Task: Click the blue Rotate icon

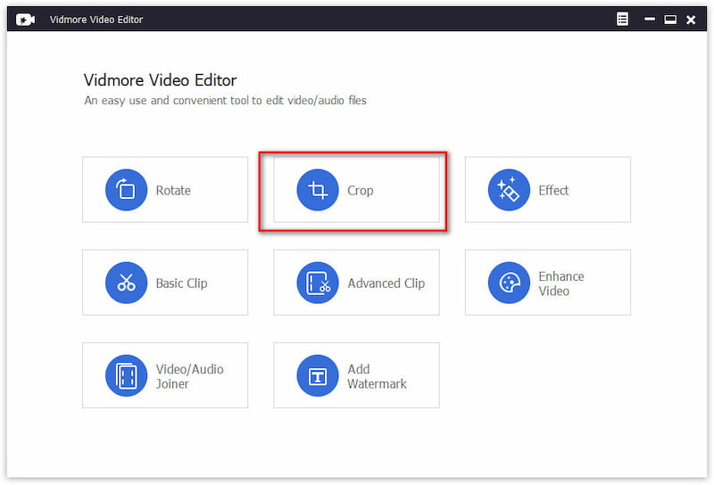Action: 126,190
